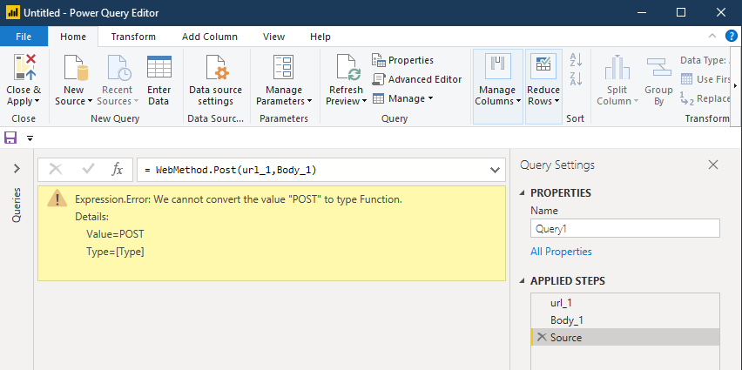Click the Enter Data table icon
The width and height of the screenshot is (742, 370).
(x=159, y=68)
